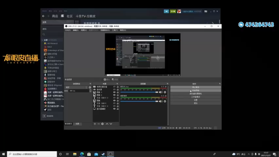Open the 编辑(E) menu in OBS
The image size is (279, 157).
(x=76, y=30)
